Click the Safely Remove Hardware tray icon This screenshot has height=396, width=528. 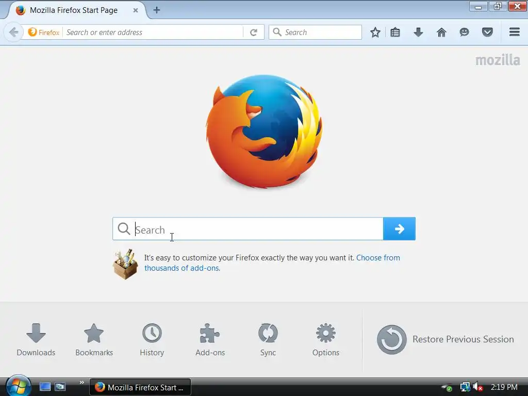[x=447, y=388]
